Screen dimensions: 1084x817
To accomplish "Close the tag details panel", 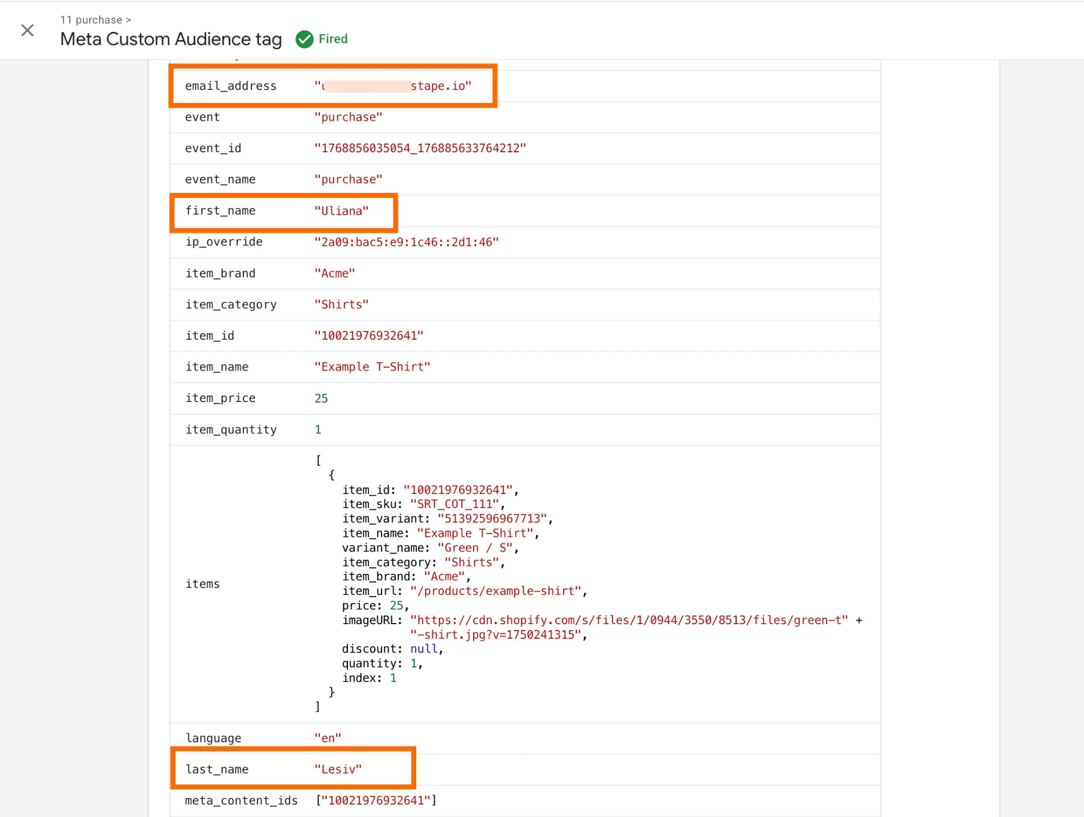I will pyautogui.click(x=27, y=30).
